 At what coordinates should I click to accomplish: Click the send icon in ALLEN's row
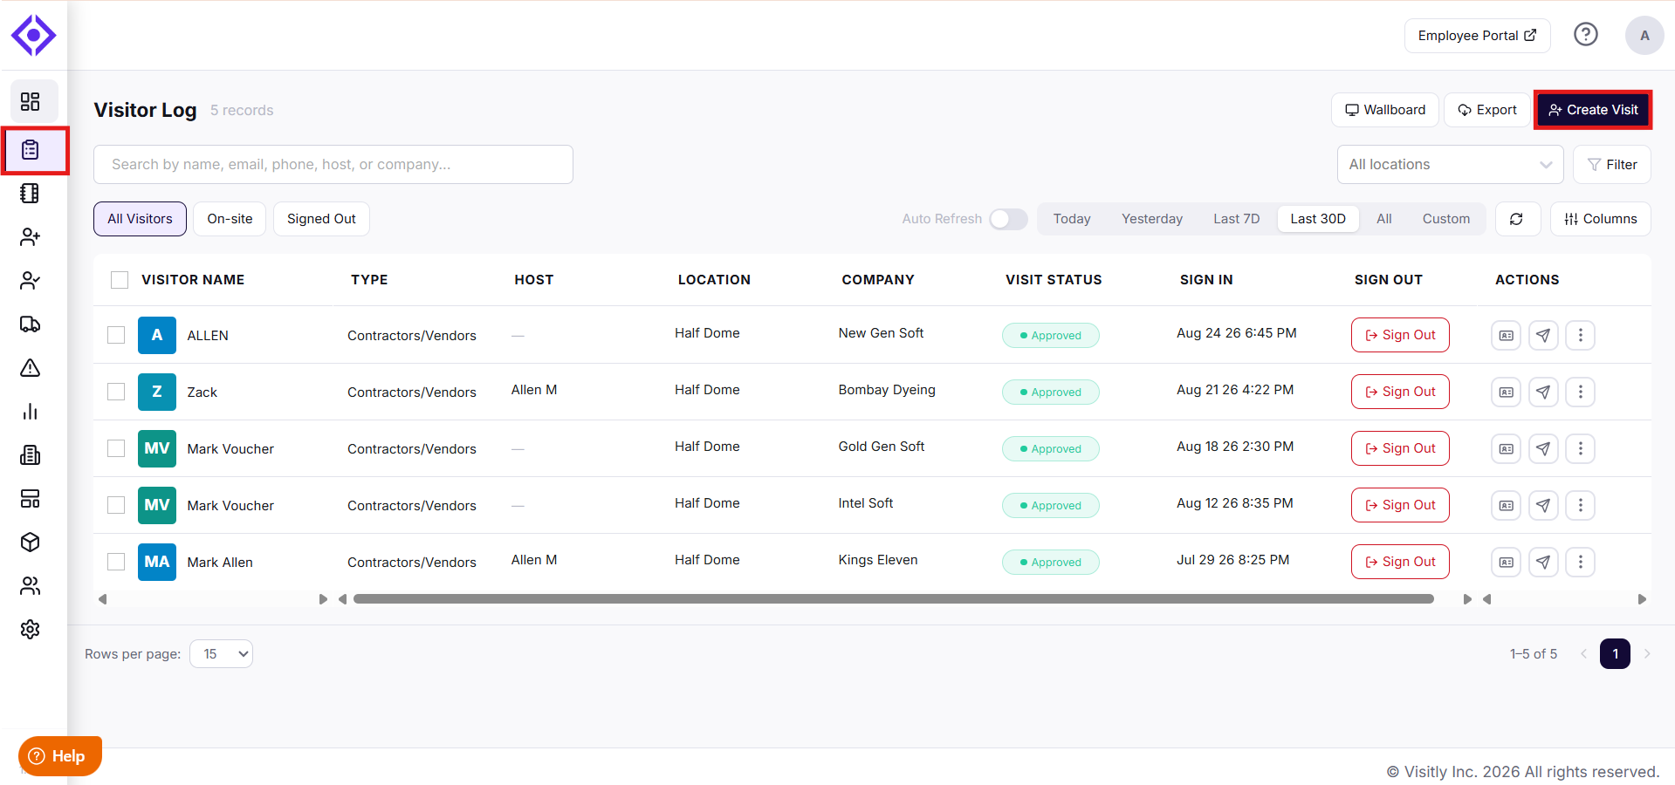(x=1543, y=335)
